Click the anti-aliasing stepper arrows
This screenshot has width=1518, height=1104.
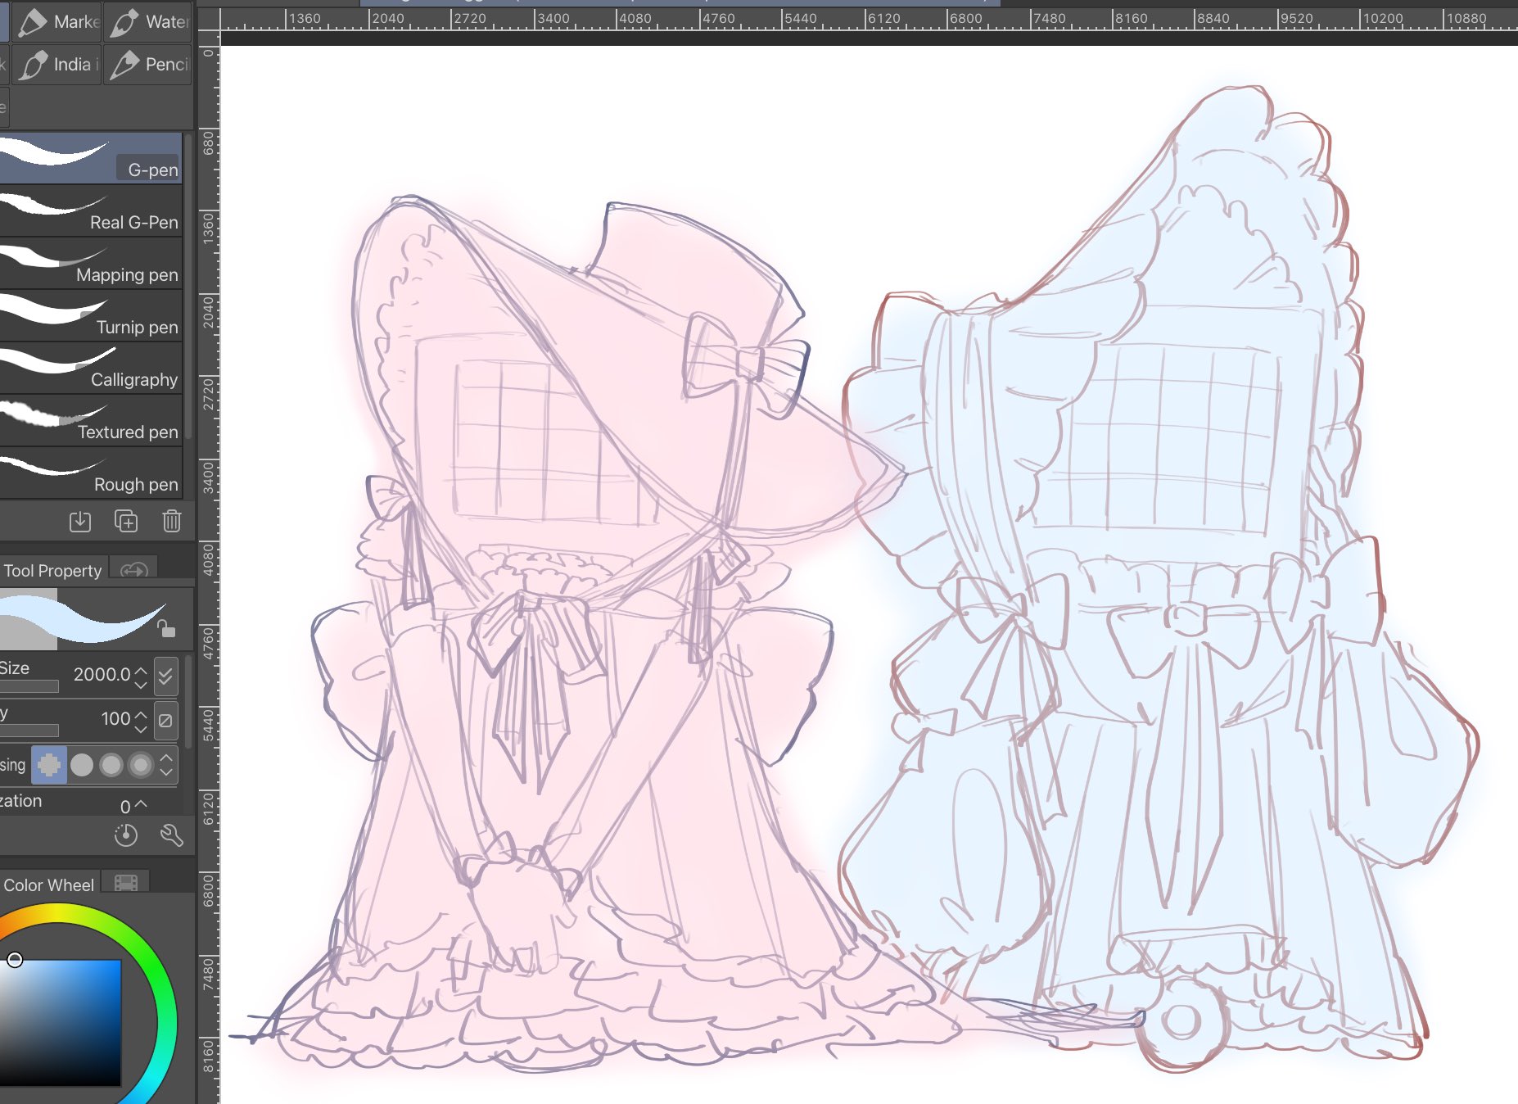pyautogui.click(x=166, y=765)
